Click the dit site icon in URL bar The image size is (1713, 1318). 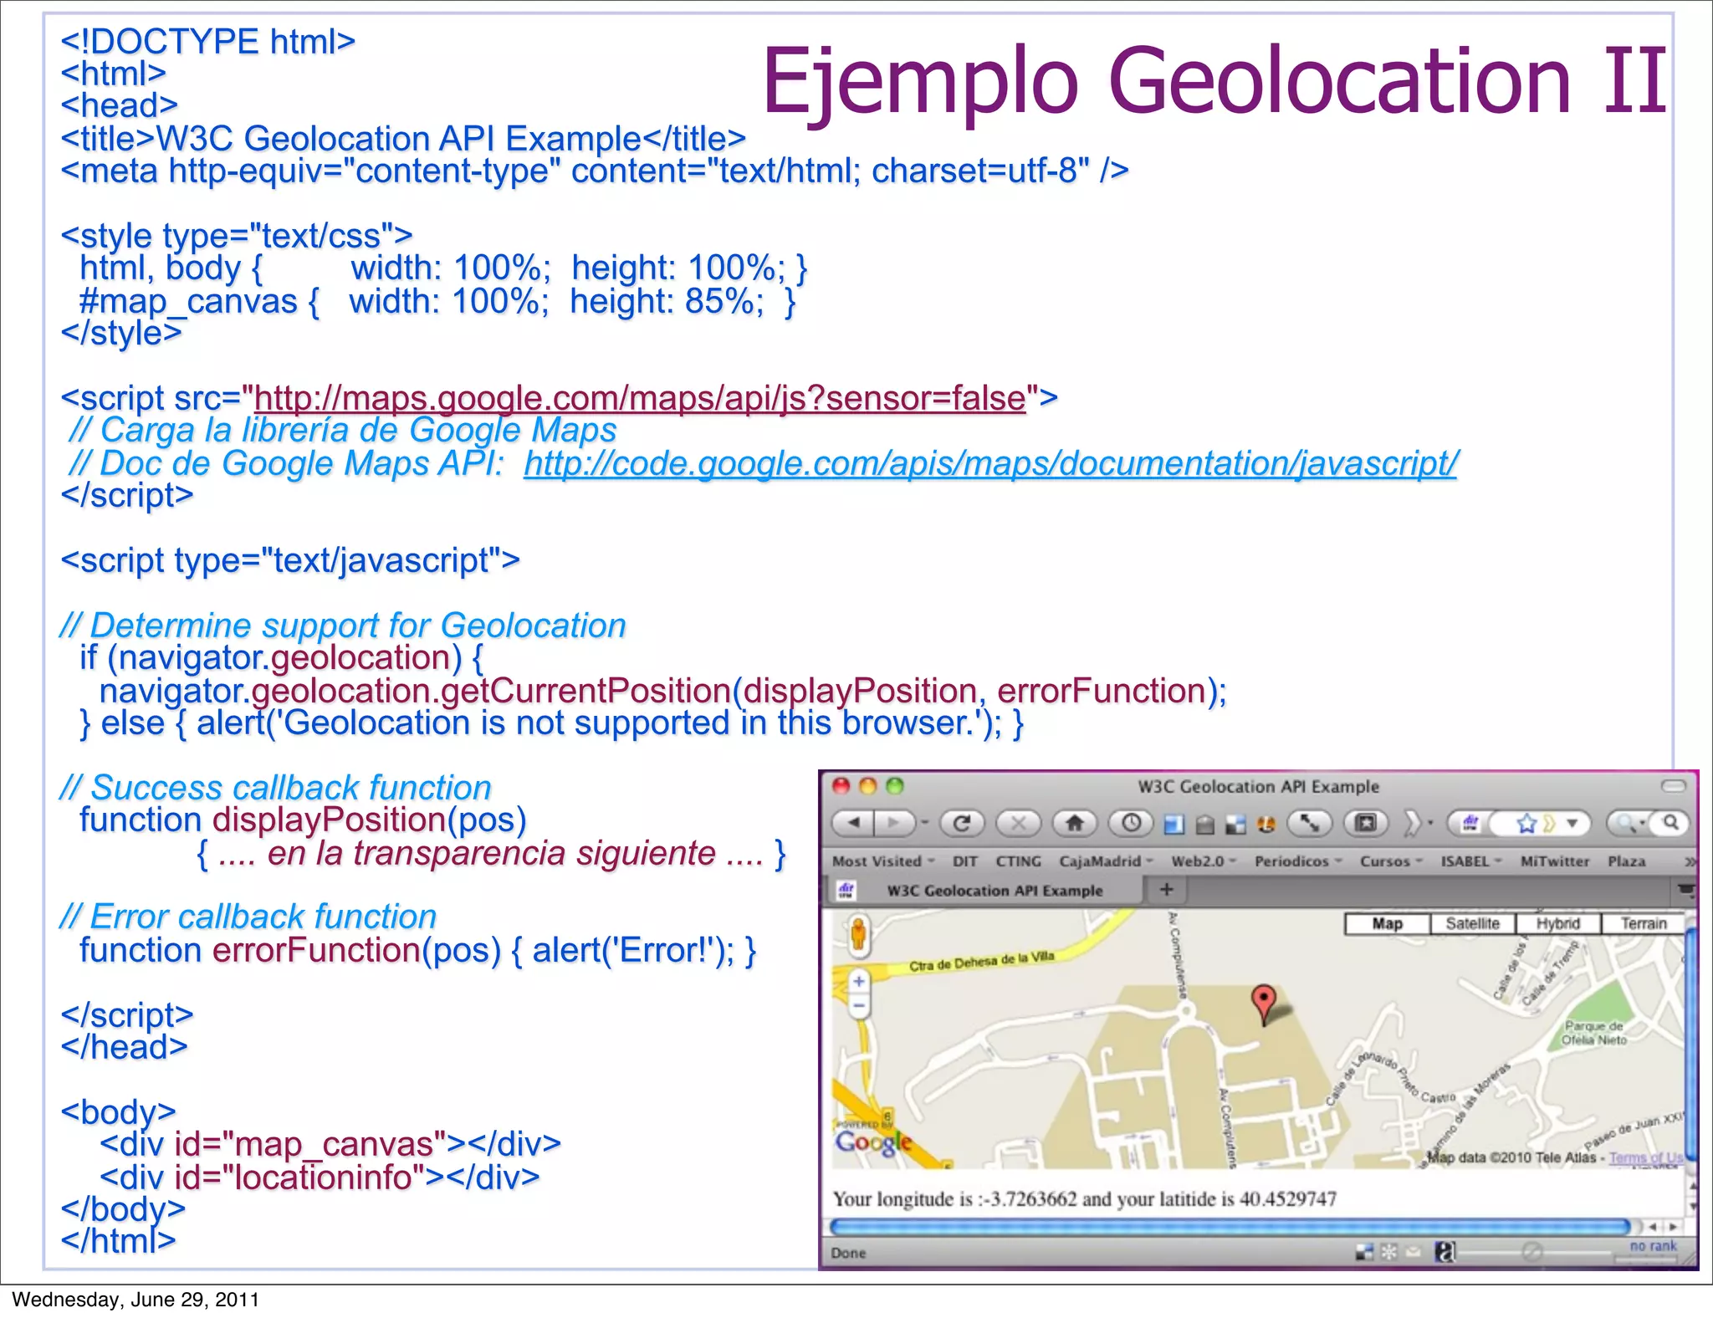1470,824
